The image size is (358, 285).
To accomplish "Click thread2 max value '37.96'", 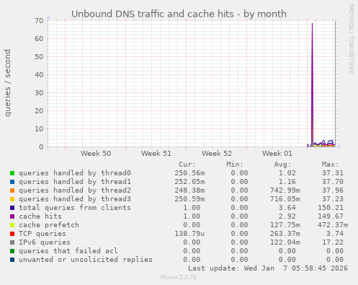I will pyautogui.click(x=333, y=190).
